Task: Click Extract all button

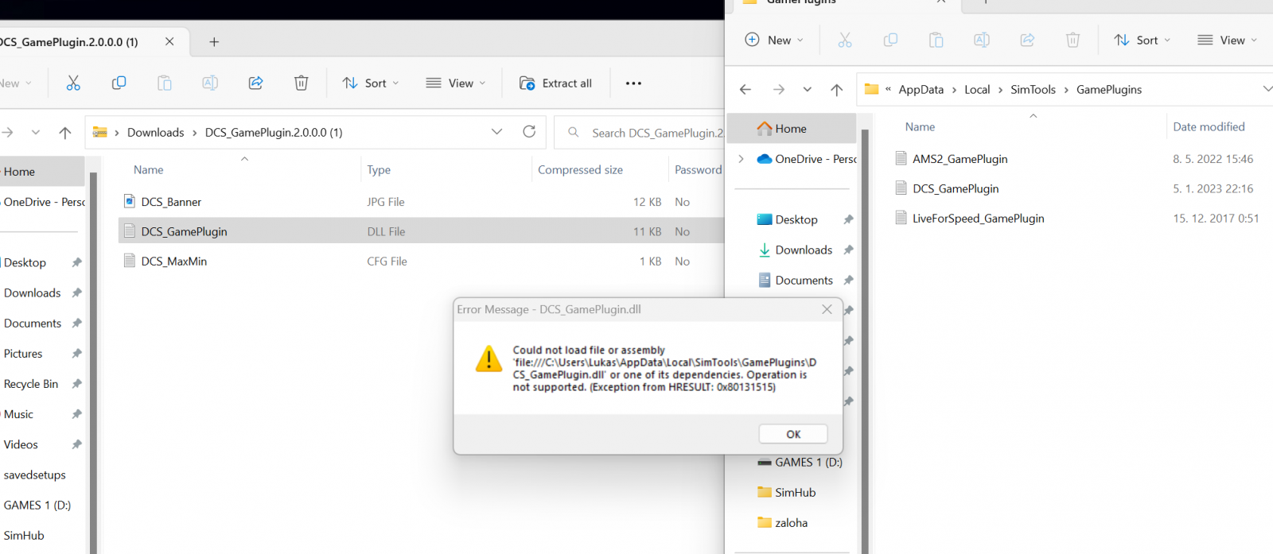Action: [x=555, y=83]
